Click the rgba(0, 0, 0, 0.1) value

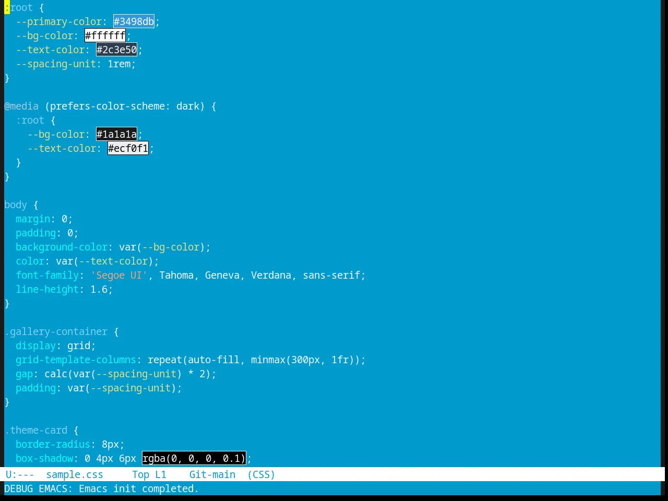point(194,458)
